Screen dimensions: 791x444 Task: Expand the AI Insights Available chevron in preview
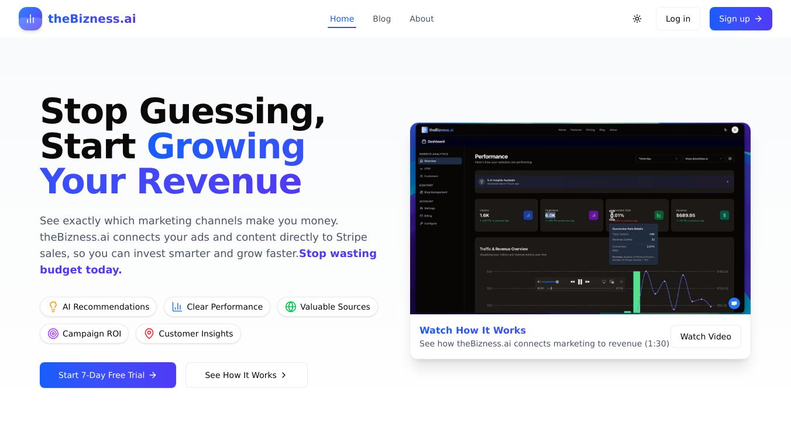coord(727,182)
